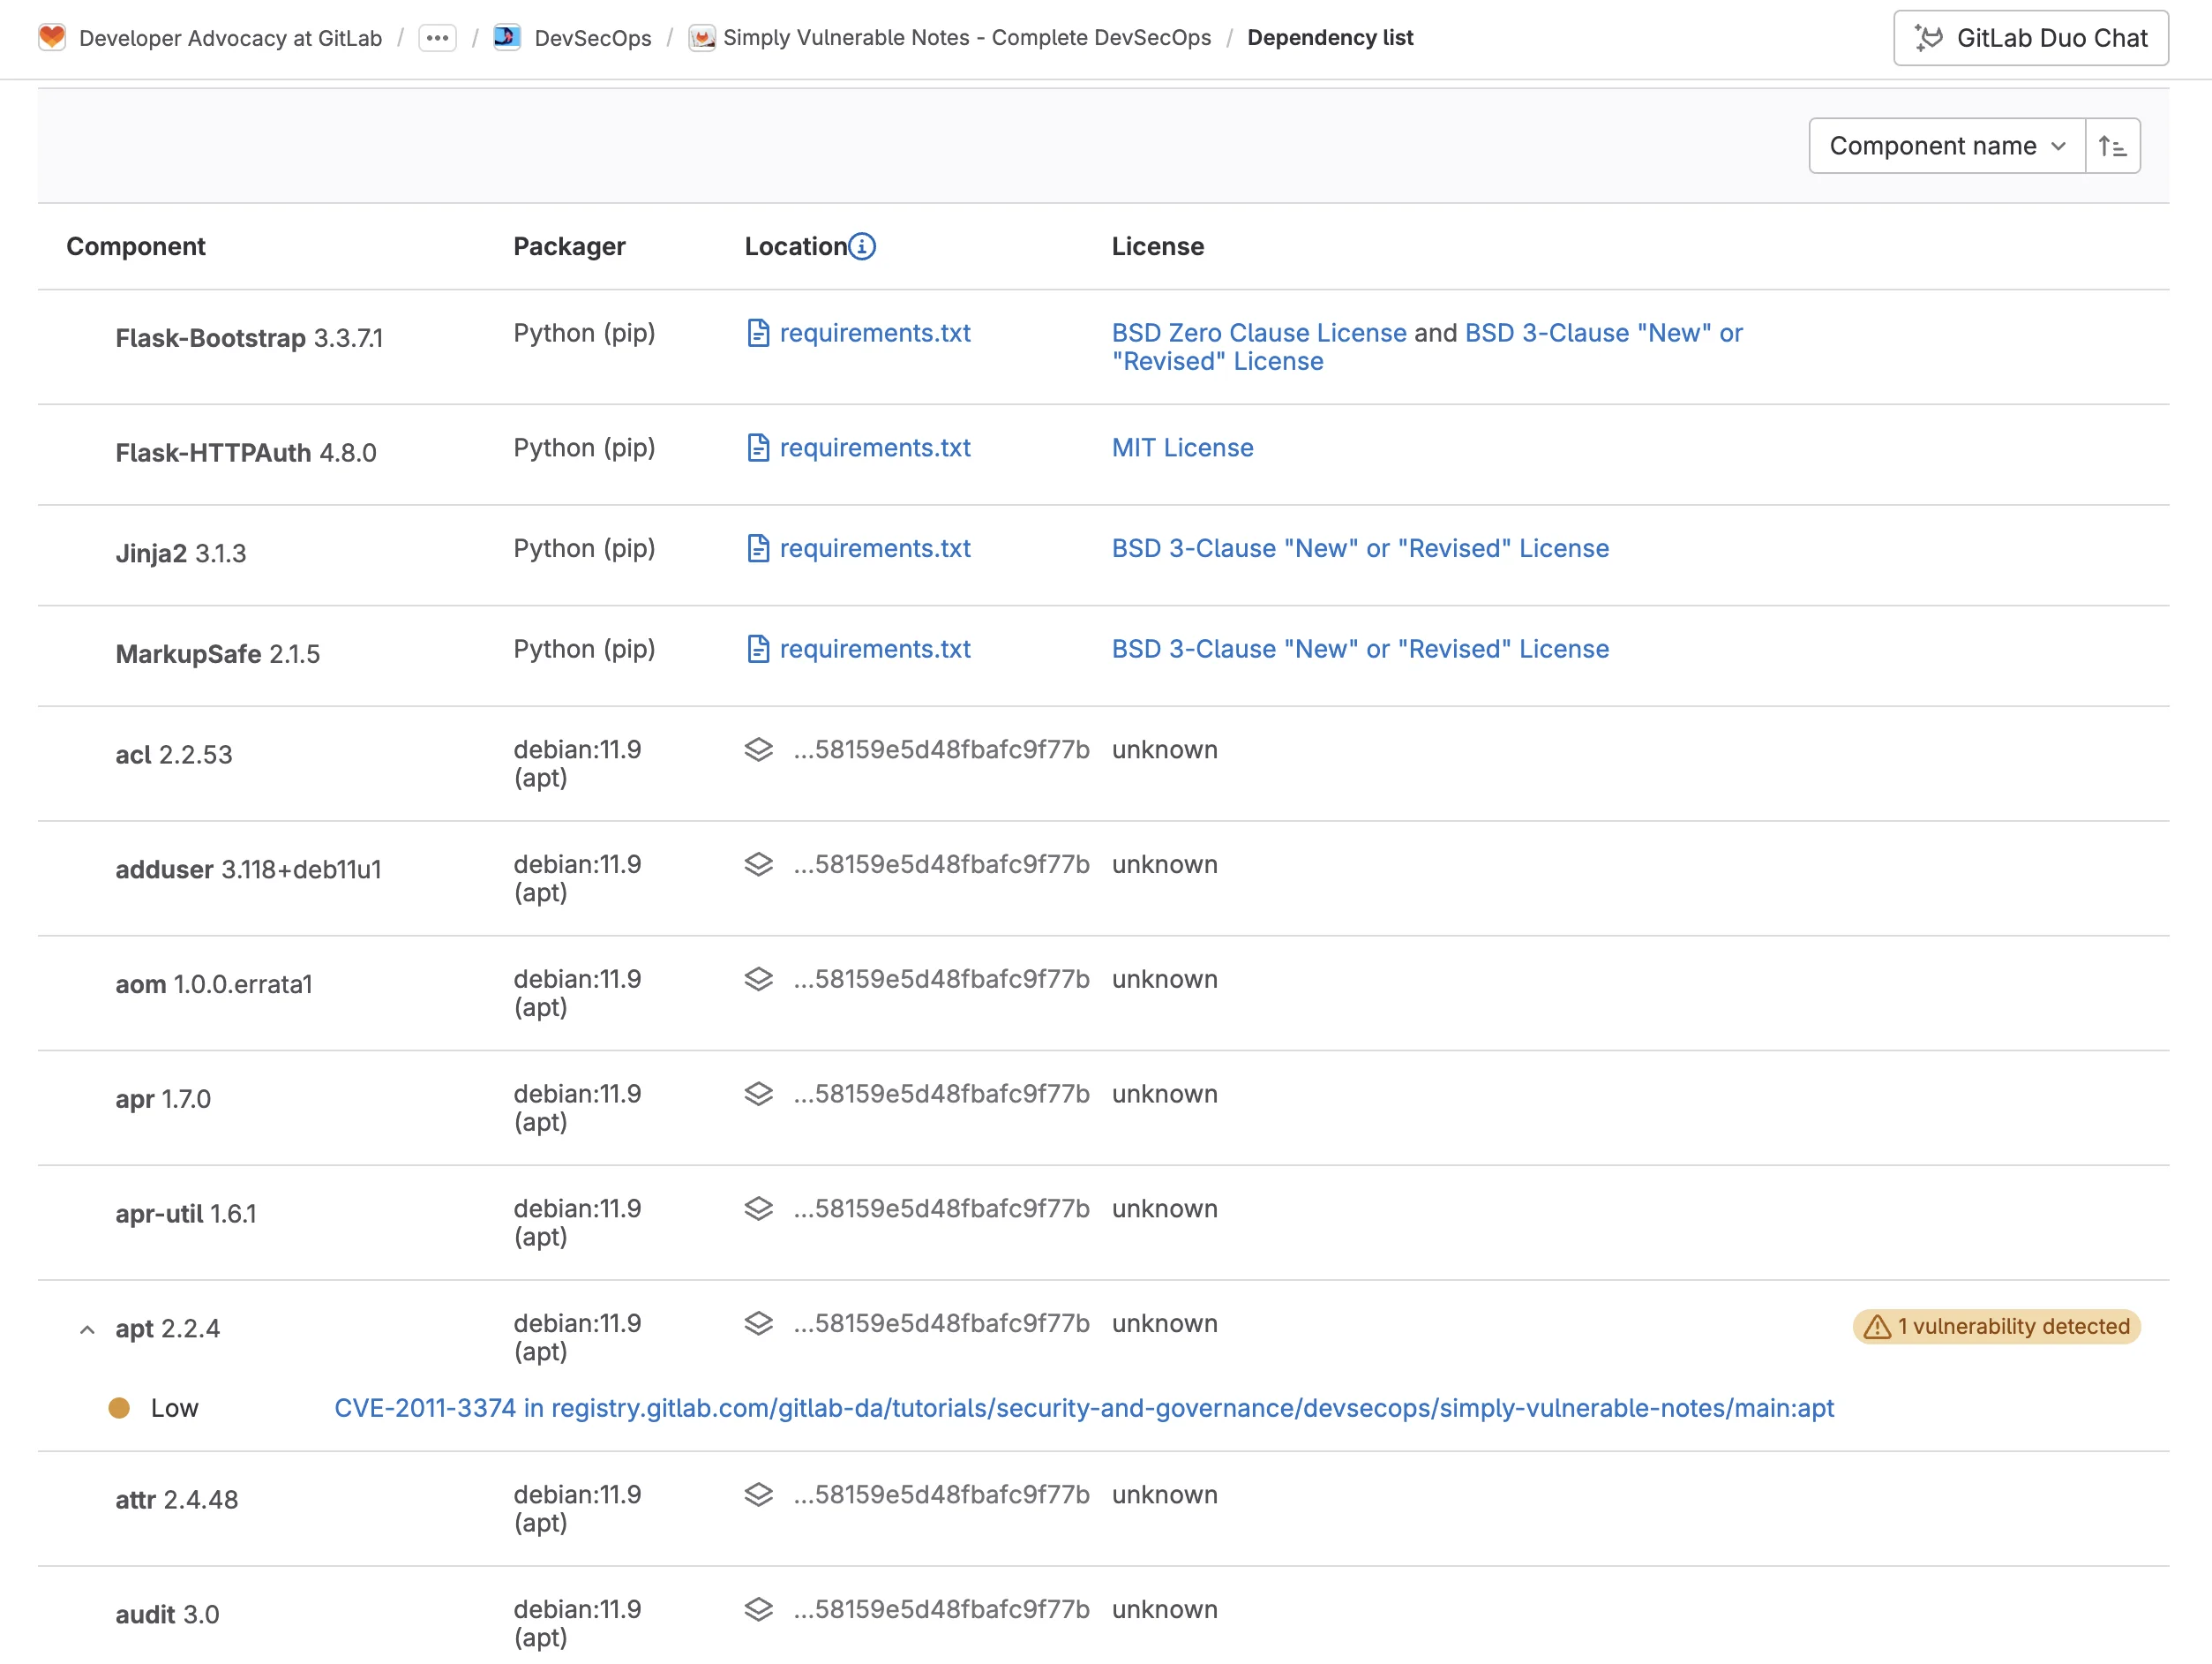
Task: Click the Low severity indicator dot
Action: point(120,1408)
